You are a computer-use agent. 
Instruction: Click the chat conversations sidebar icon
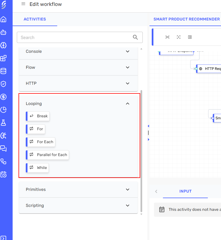[x=3, y=148]
